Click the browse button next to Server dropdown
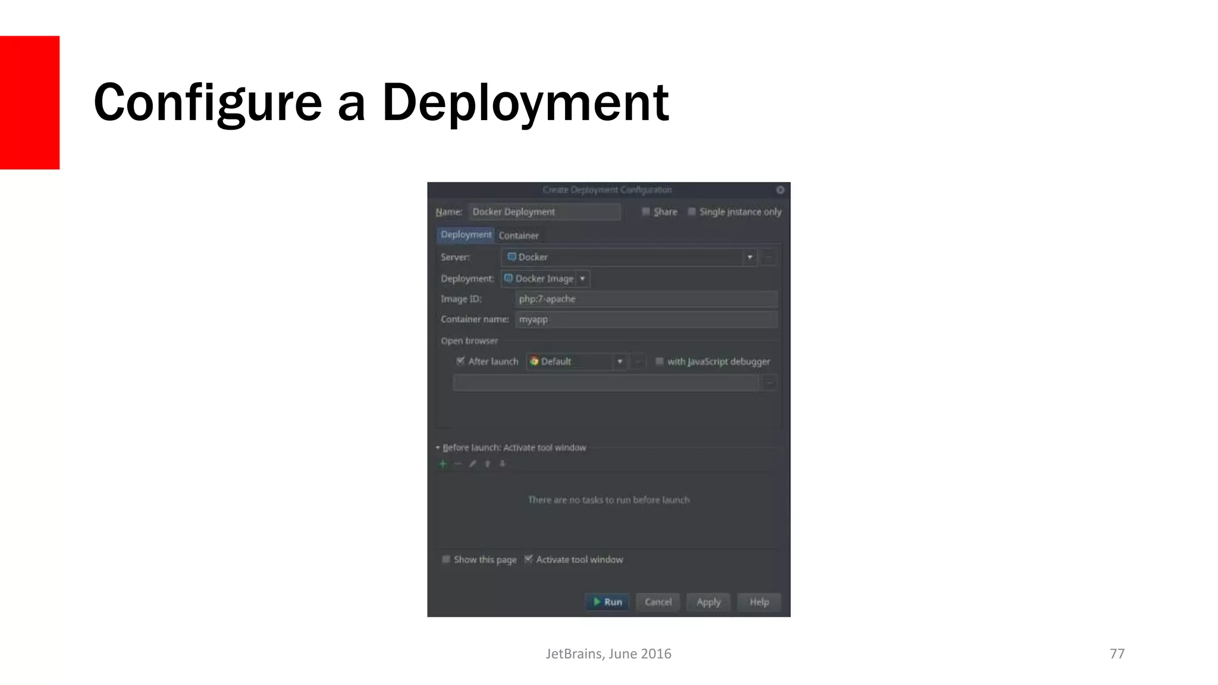Screen dimensions: 1218x685 click(768, 257)
